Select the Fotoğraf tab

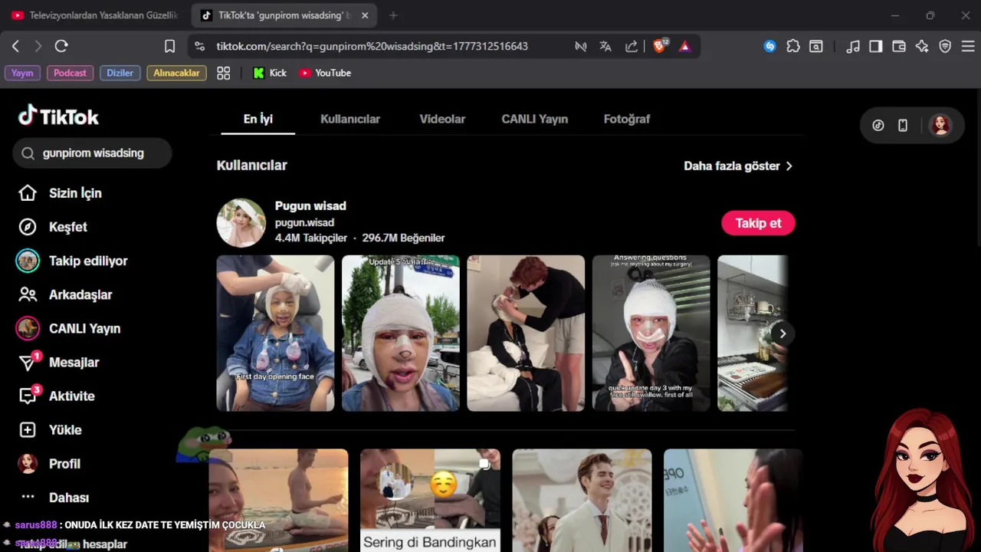[627, 119]
